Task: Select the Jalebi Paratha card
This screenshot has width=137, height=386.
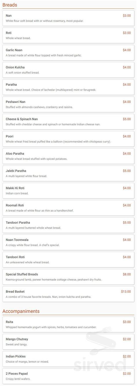Action: [x=68, y=173]
